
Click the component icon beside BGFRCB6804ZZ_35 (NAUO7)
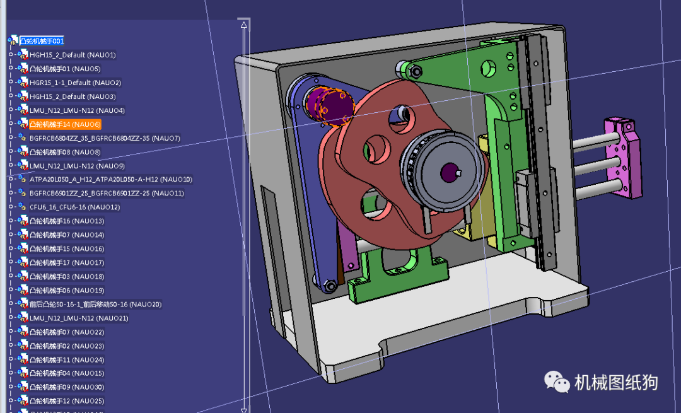23,138
